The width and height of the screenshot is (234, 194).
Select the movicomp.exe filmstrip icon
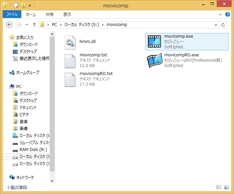154,41
